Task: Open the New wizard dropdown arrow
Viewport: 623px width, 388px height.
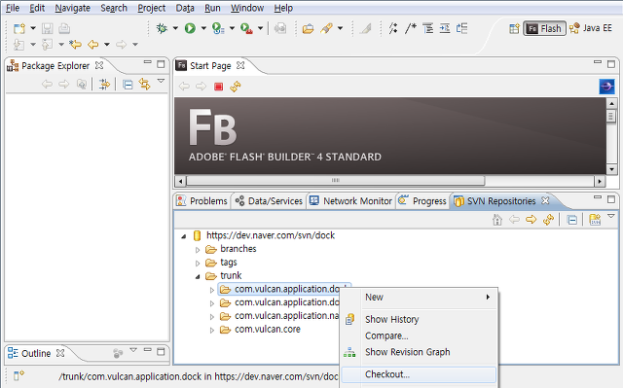Action: click(33, 28)
